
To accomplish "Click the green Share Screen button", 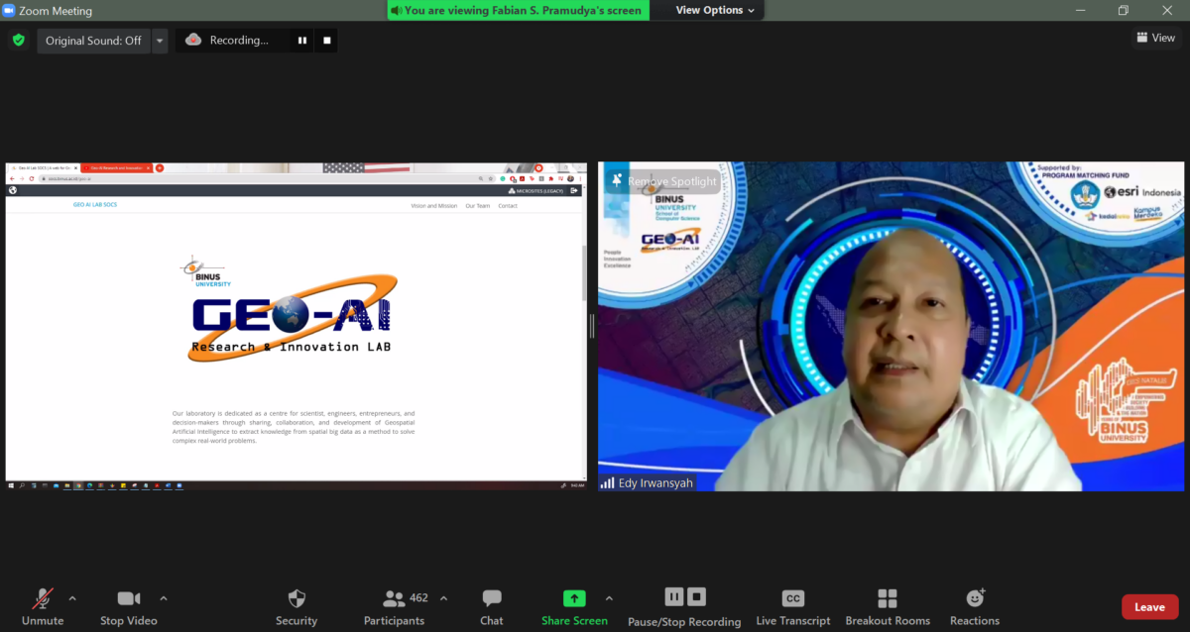I will point(574,606).
